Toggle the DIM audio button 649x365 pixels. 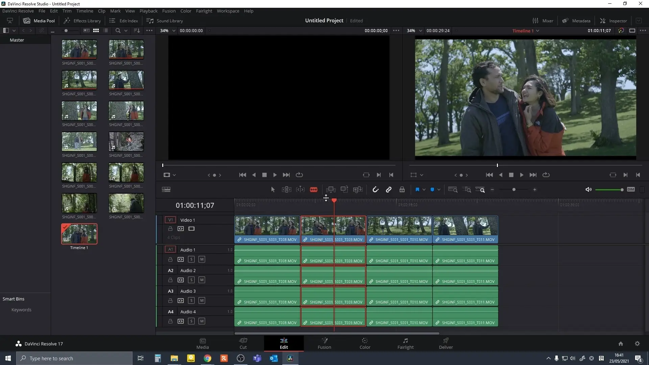pos(631,189)
